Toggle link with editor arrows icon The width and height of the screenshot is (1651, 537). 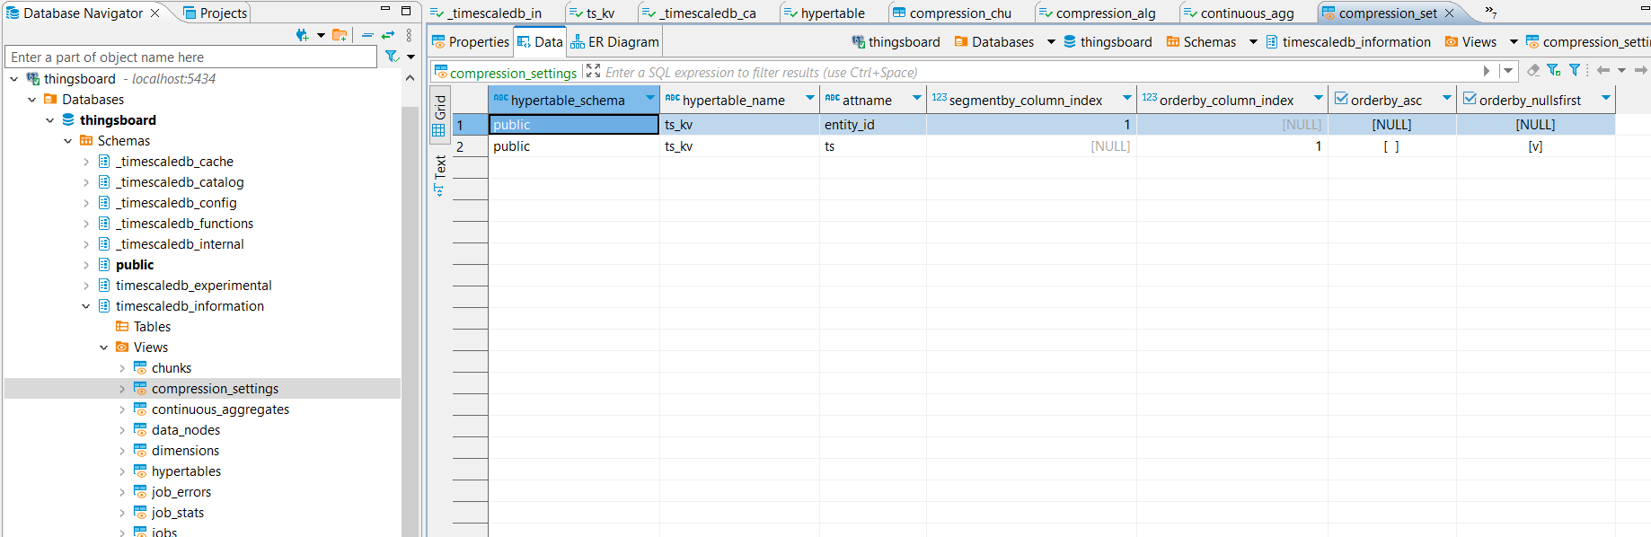click(388, 35)
